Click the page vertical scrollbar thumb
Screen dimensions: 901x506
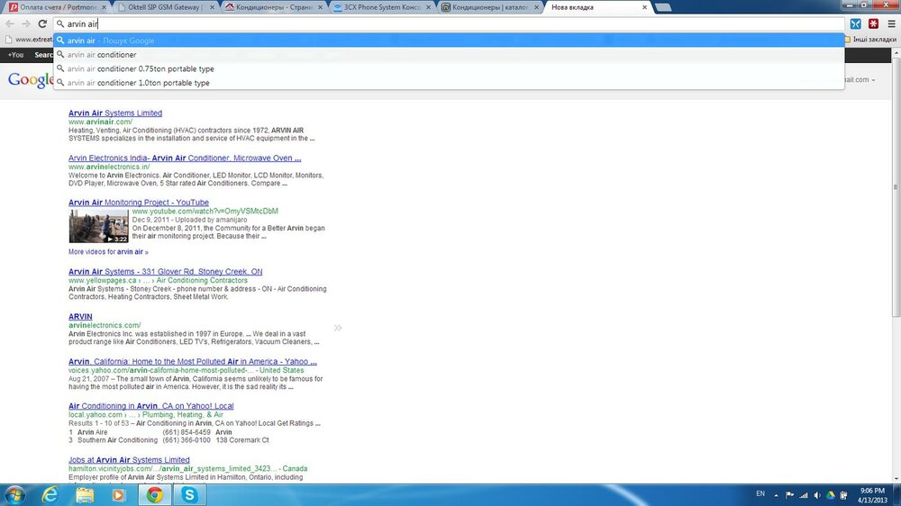[896, 187]
